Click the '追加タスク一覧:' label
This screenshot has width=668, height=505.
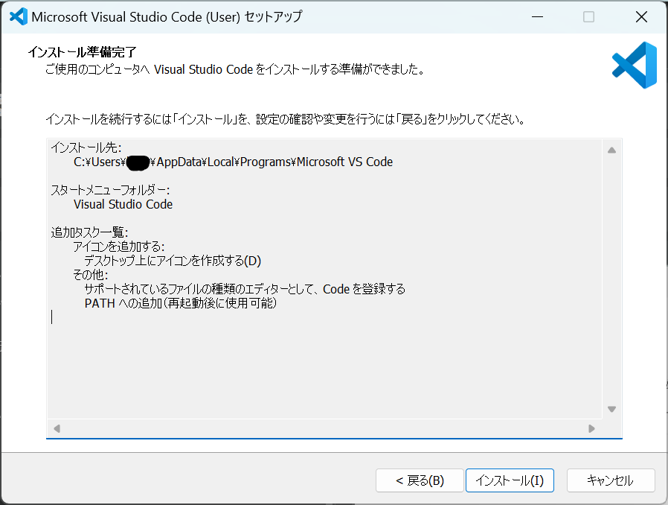pyautogui.click(x=89, y=232)
